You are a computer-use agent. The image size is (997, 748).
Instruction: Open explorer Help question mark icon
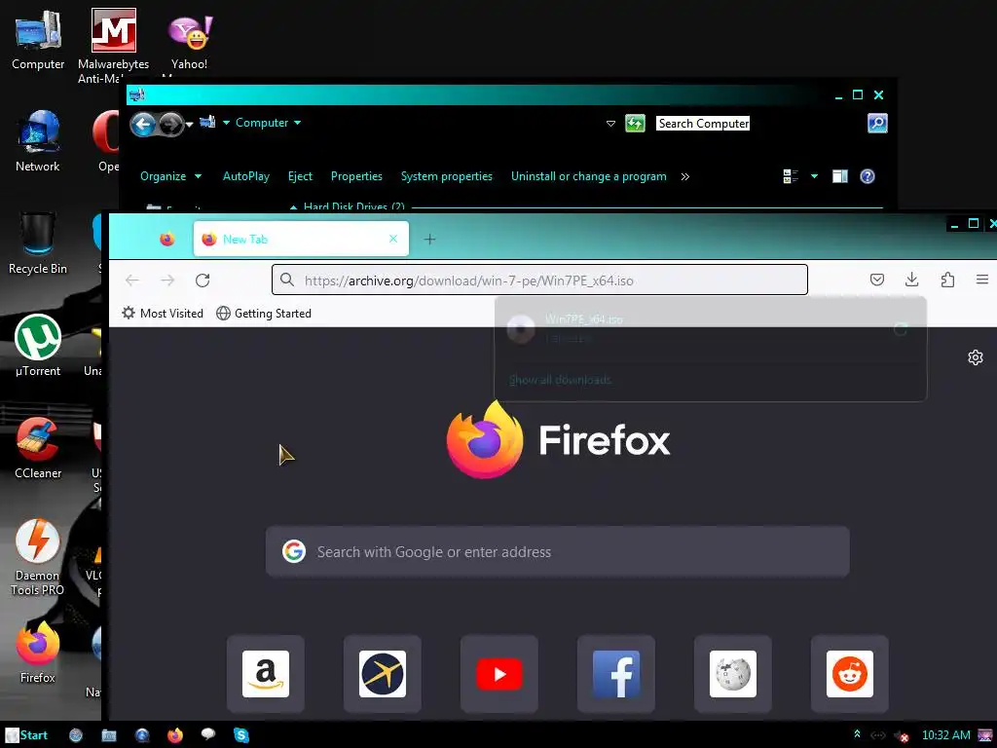868,176
